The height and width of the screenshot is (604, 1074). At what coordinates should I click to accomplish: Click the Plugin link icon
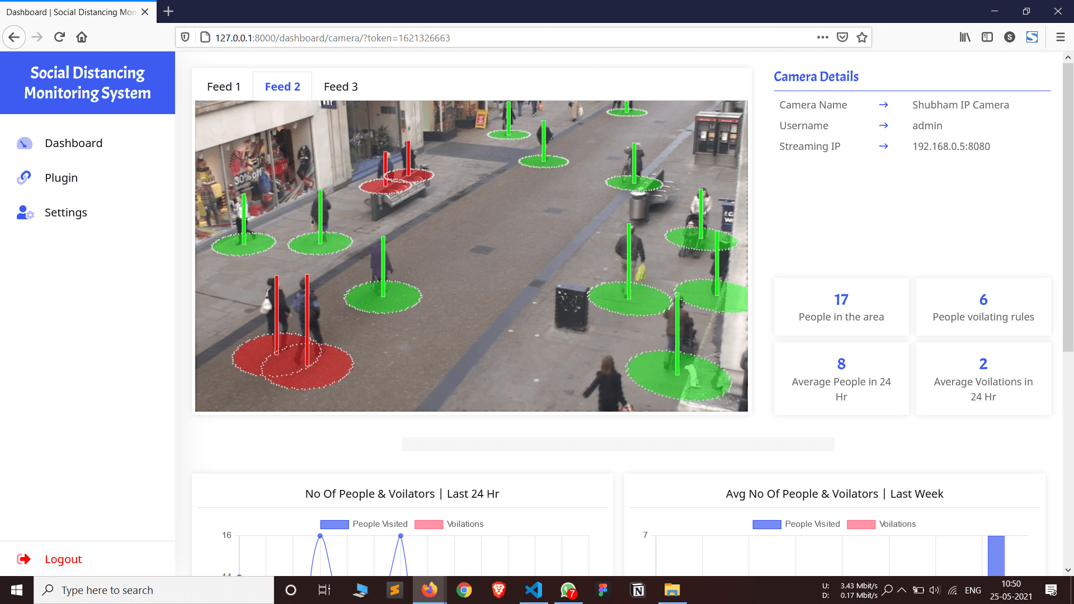[24, 177]
